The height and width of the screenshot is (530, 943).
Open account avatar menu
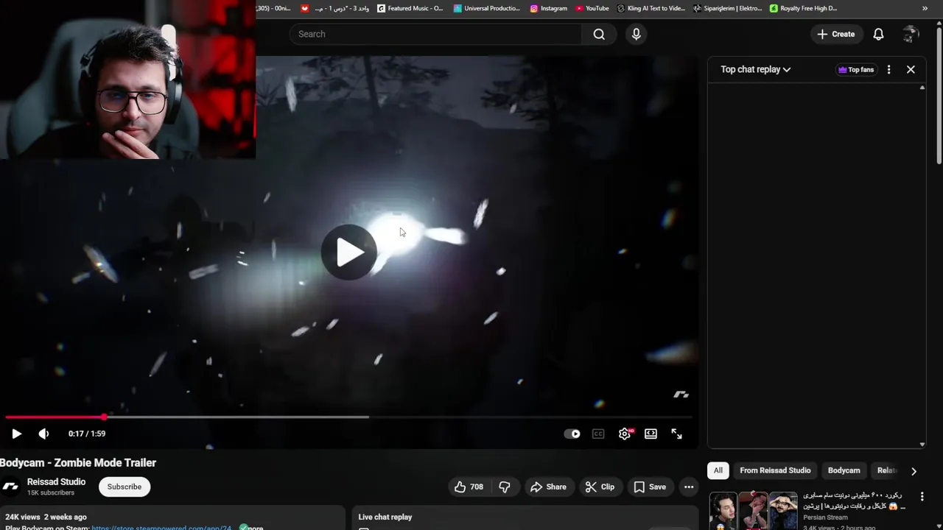pyautogui.click(x=911, y=34)
